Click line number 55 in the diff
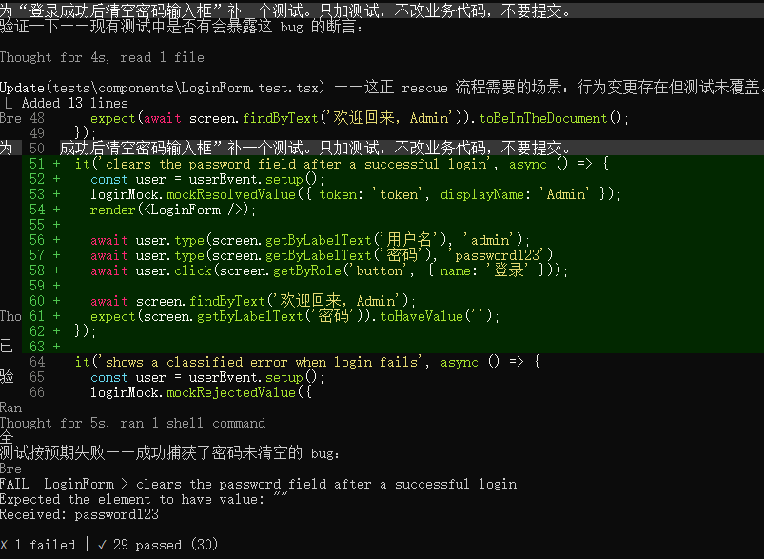 click(37, 225)
